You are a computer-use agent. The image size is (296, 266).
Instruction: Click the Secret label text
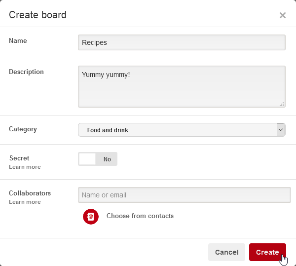pos(19,158)
